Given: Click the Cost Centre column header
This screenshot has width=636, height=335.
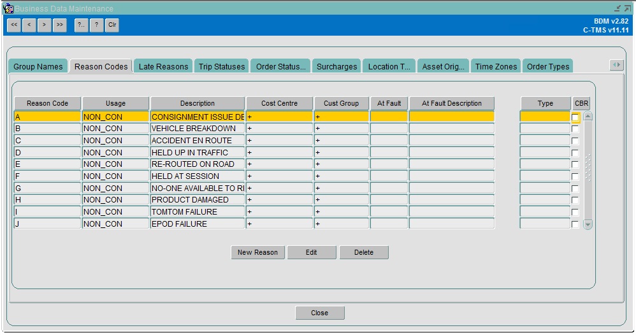Looking at the screenshot, I should [x=280, y=103].
